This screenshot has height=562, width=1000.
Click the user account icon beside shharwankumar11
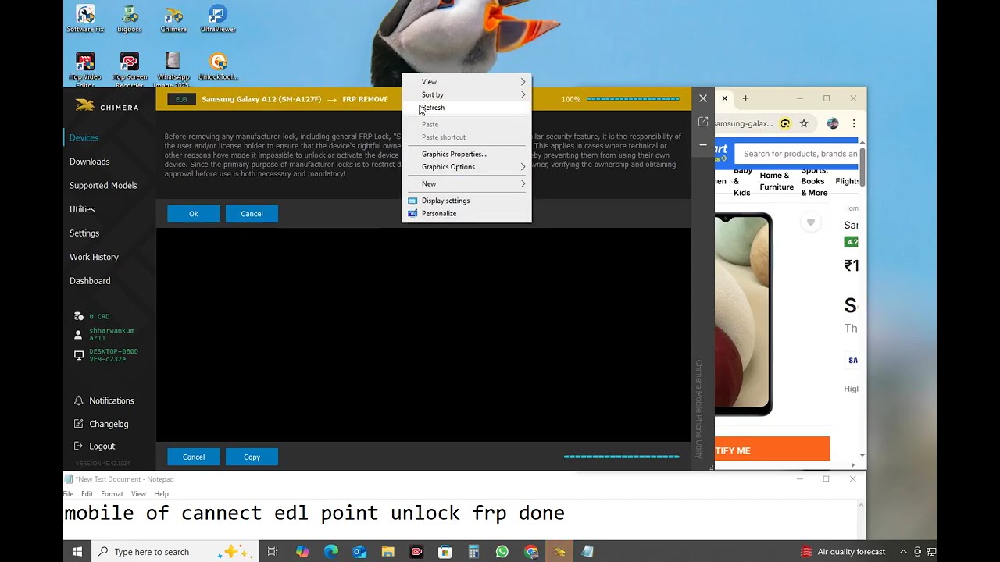pyautogui.click(x=78, y=335)
